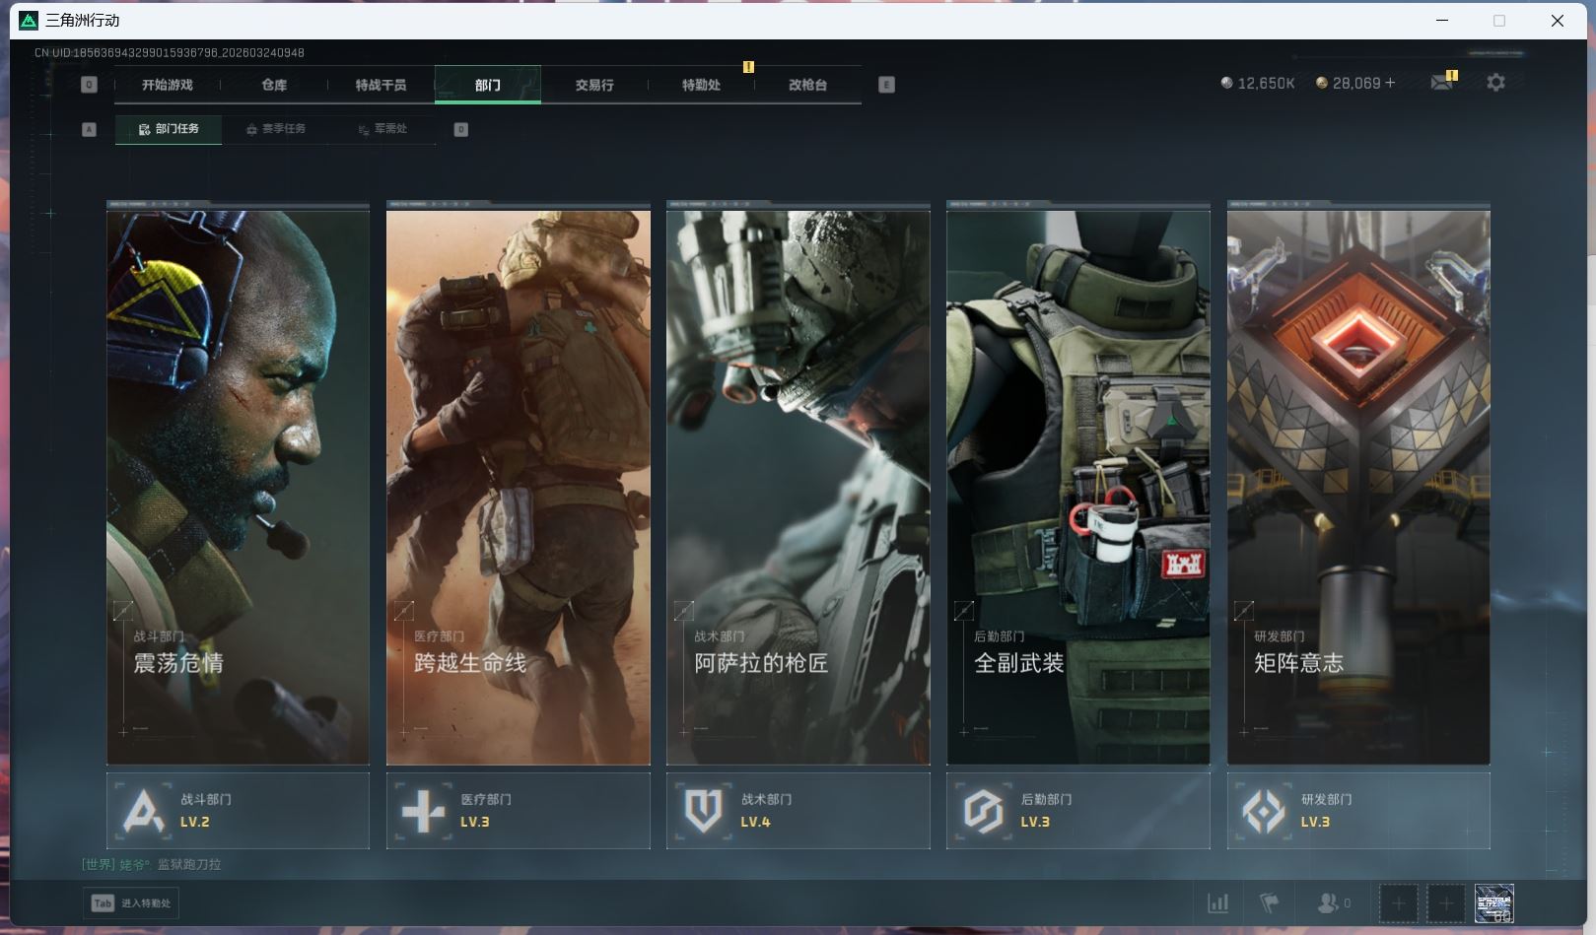This screenshot has height=935, width=1596.
Task: Click the 后勤部门 LV.3 hexagon icon
Action: [x=984, y=811]
